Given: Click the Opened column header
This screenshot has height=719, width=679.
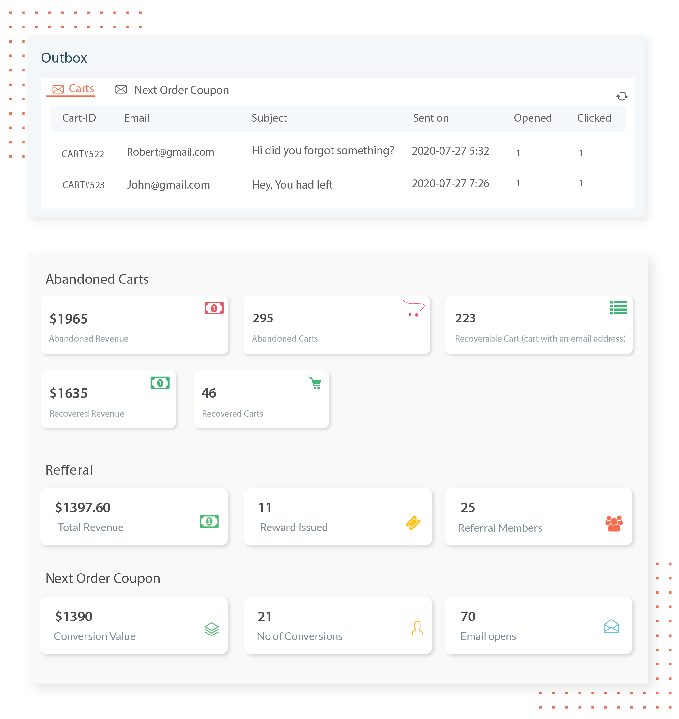Looking at the screenshot, I should coord(532,118).
